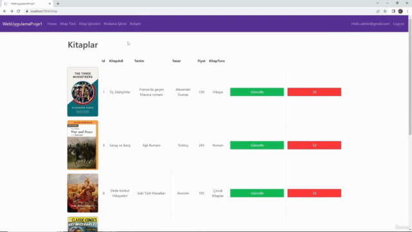Click the share page icon in address bar
This screenshot has height=232, width=412.
click(378, 11)
